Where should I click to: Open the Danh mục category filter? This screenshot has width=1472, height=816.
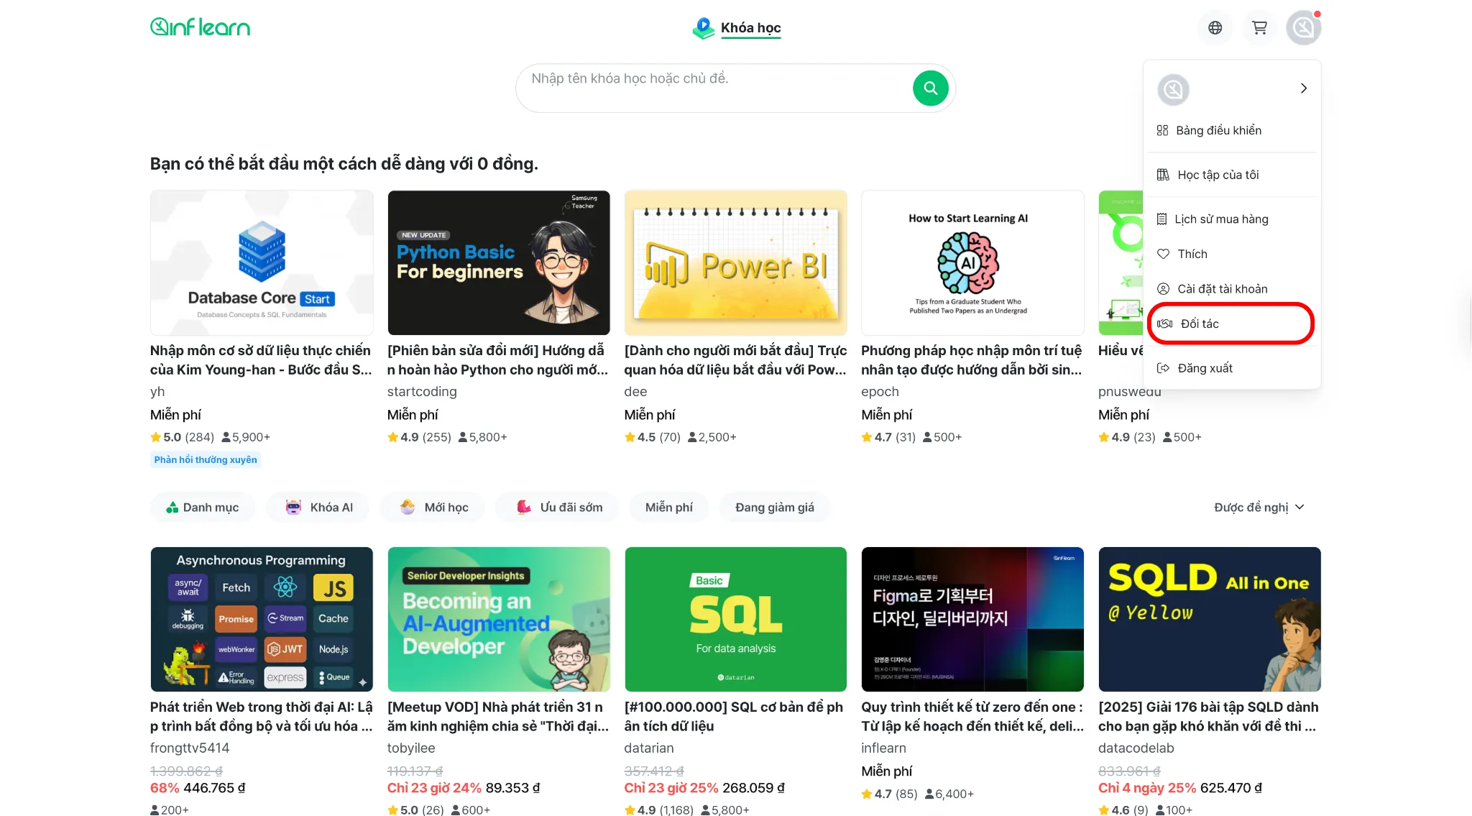[202, 508]
